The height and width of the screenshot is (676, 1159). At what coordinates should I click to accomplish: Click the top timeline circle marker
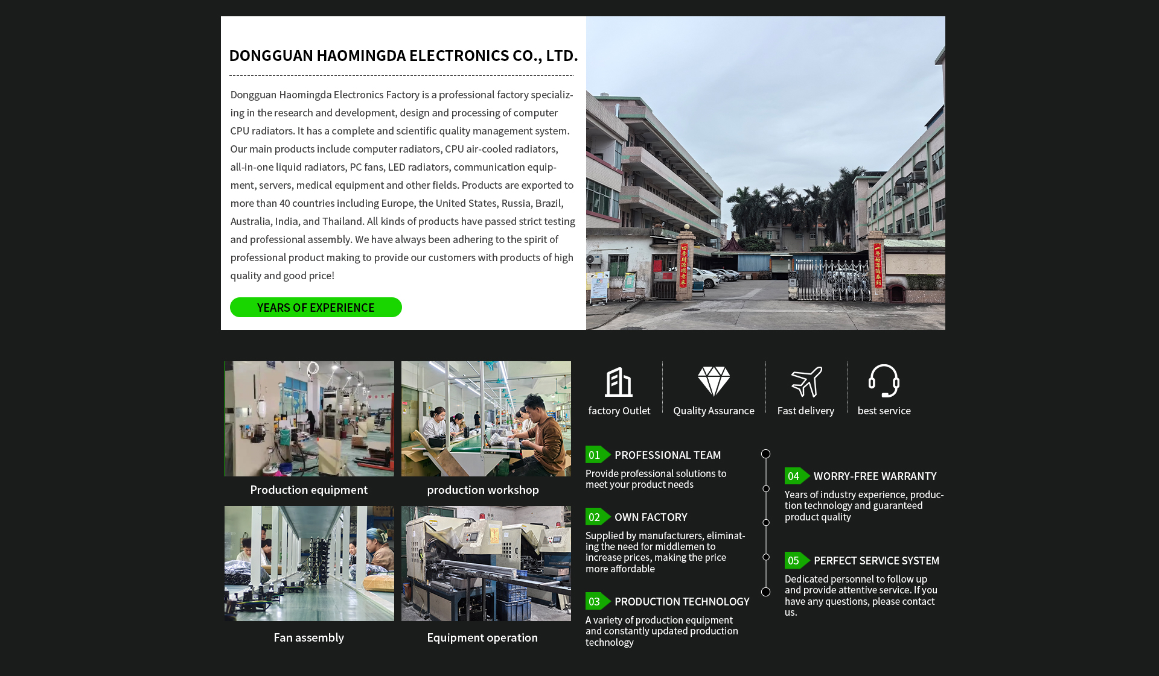(765, 453)
